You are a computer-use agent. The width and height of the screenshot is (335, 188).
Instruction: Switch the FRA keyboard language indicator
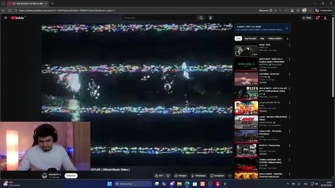[x=306, y=184]
